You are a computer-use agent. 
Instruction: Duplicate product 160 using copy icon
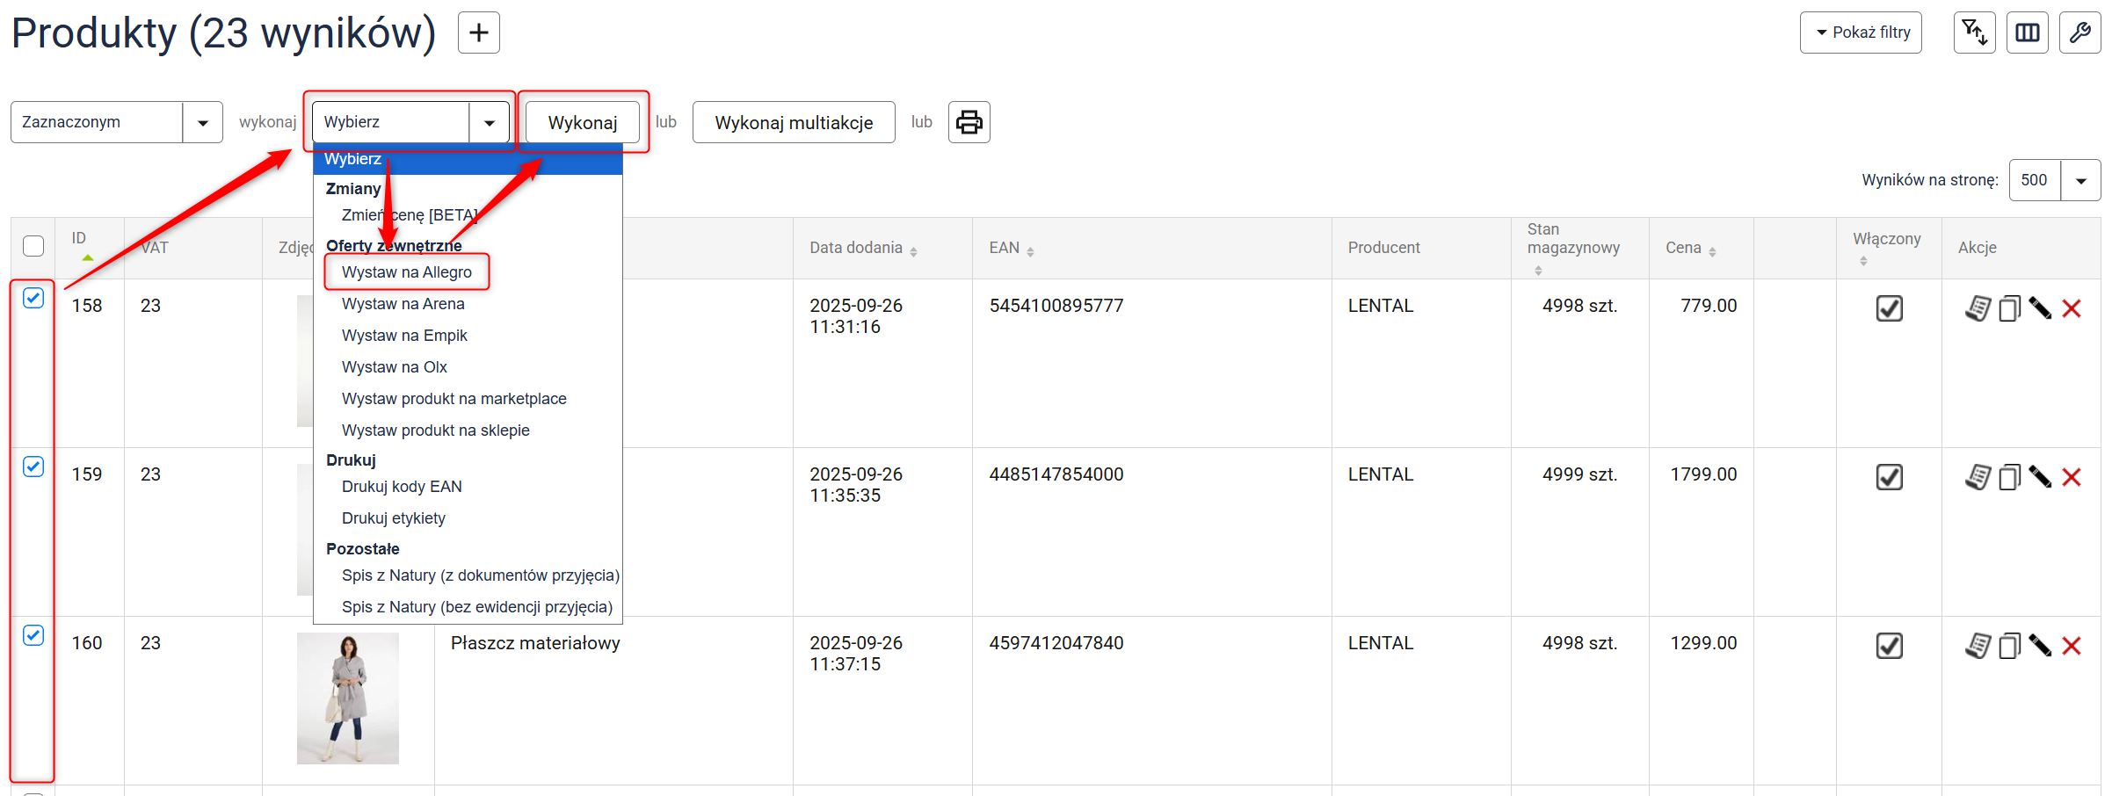[2009, 646]
